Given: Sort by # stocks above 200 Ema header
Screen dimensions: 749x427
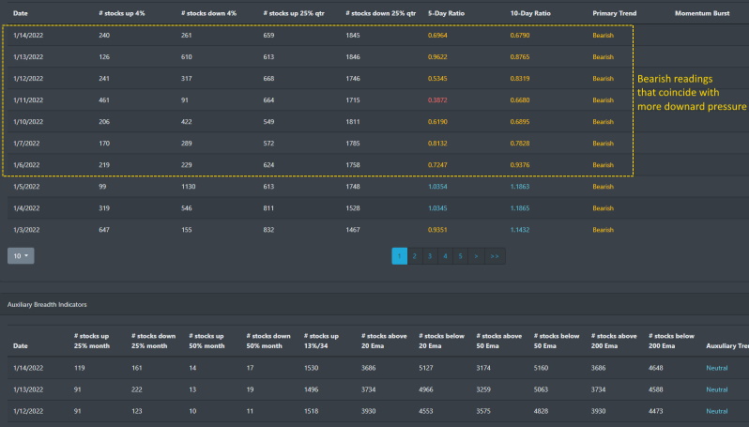Looking at the screenshot, I should click(x=614, y=341).
